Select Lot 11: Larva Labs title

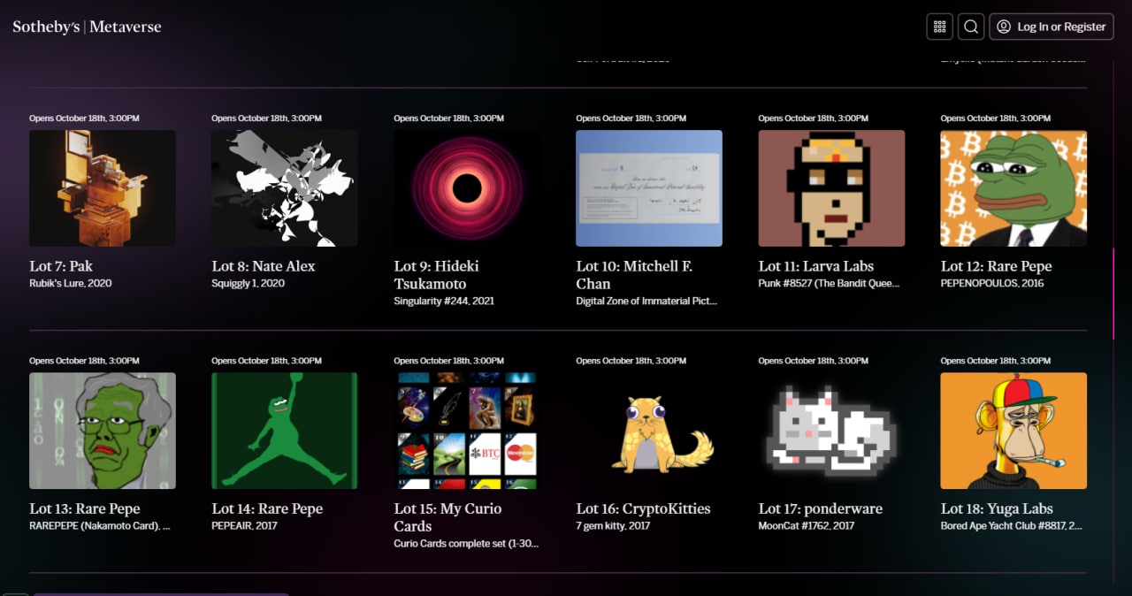pyautogui.click(x=816, y=266)
